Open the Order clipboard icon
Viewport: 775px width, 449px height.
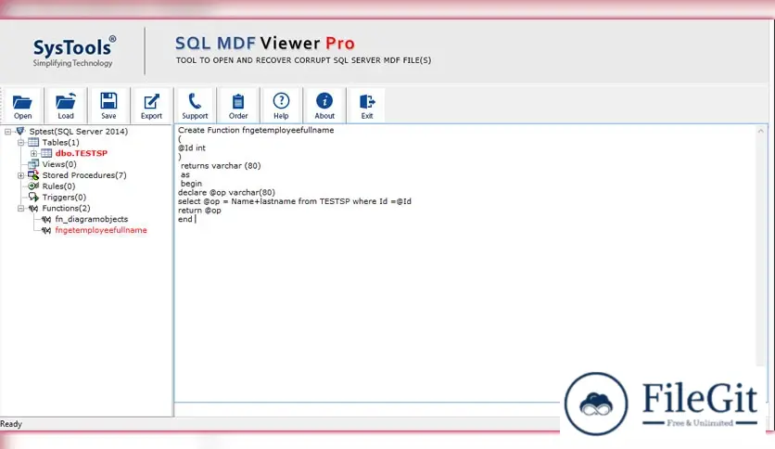click(x=238, y=101)
